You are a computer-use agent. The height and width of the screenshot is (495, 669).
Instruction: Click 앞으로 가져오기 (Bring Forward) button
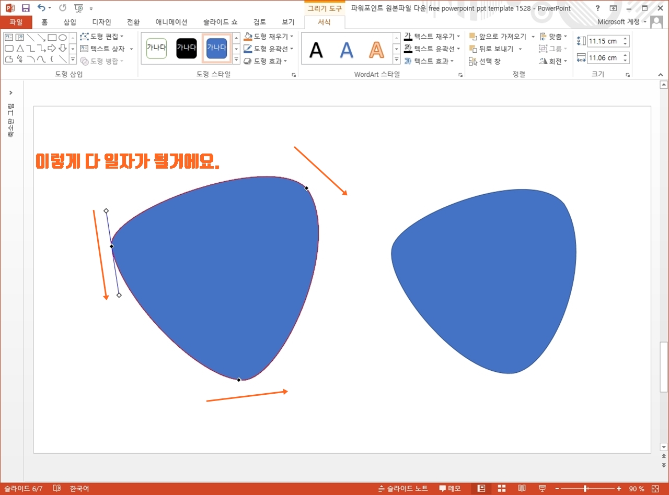498,37
